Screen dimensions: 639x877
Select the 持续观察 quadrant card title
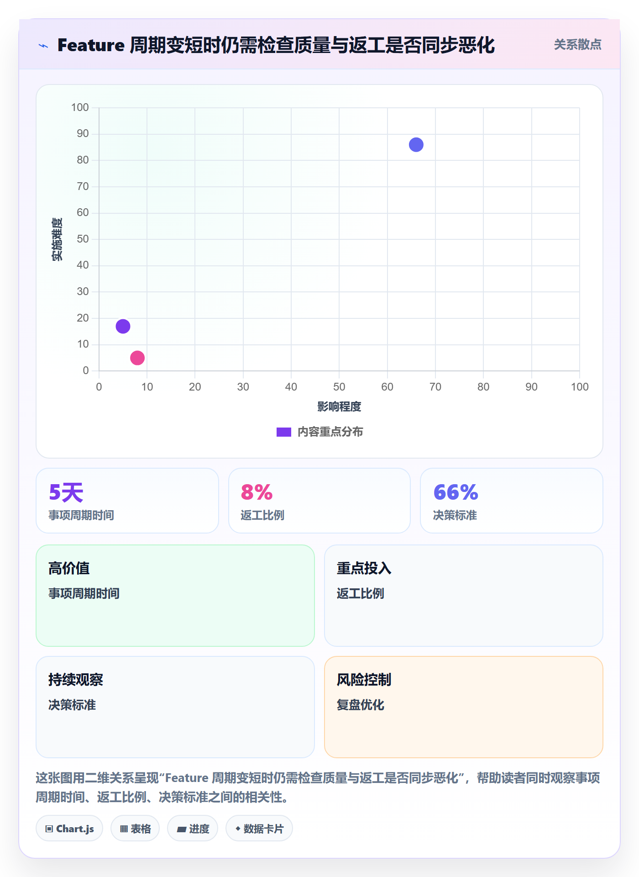(76, 680)
